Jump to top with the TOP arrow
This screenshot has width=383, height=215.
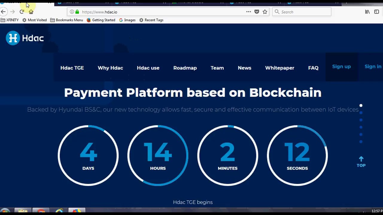tap(361, 162)
